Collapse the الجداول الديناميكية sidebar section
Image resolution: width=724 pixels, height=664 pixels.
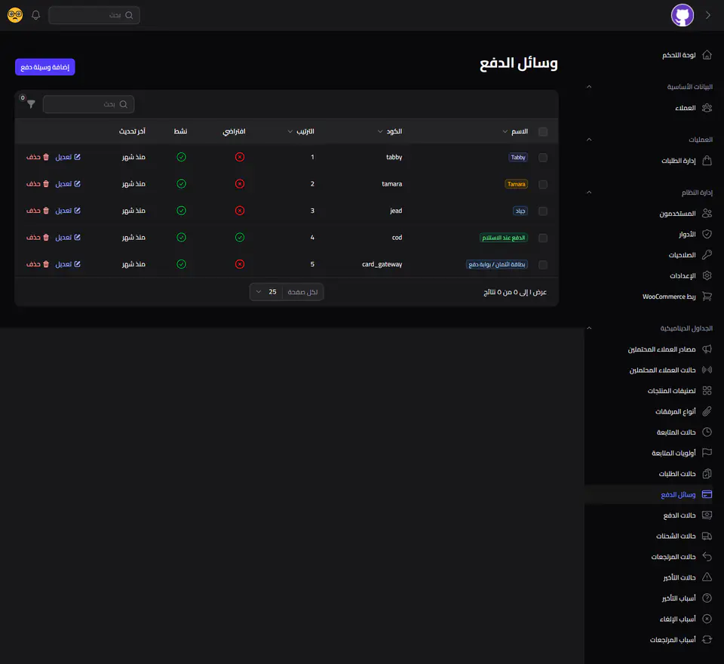pos(589,328)
